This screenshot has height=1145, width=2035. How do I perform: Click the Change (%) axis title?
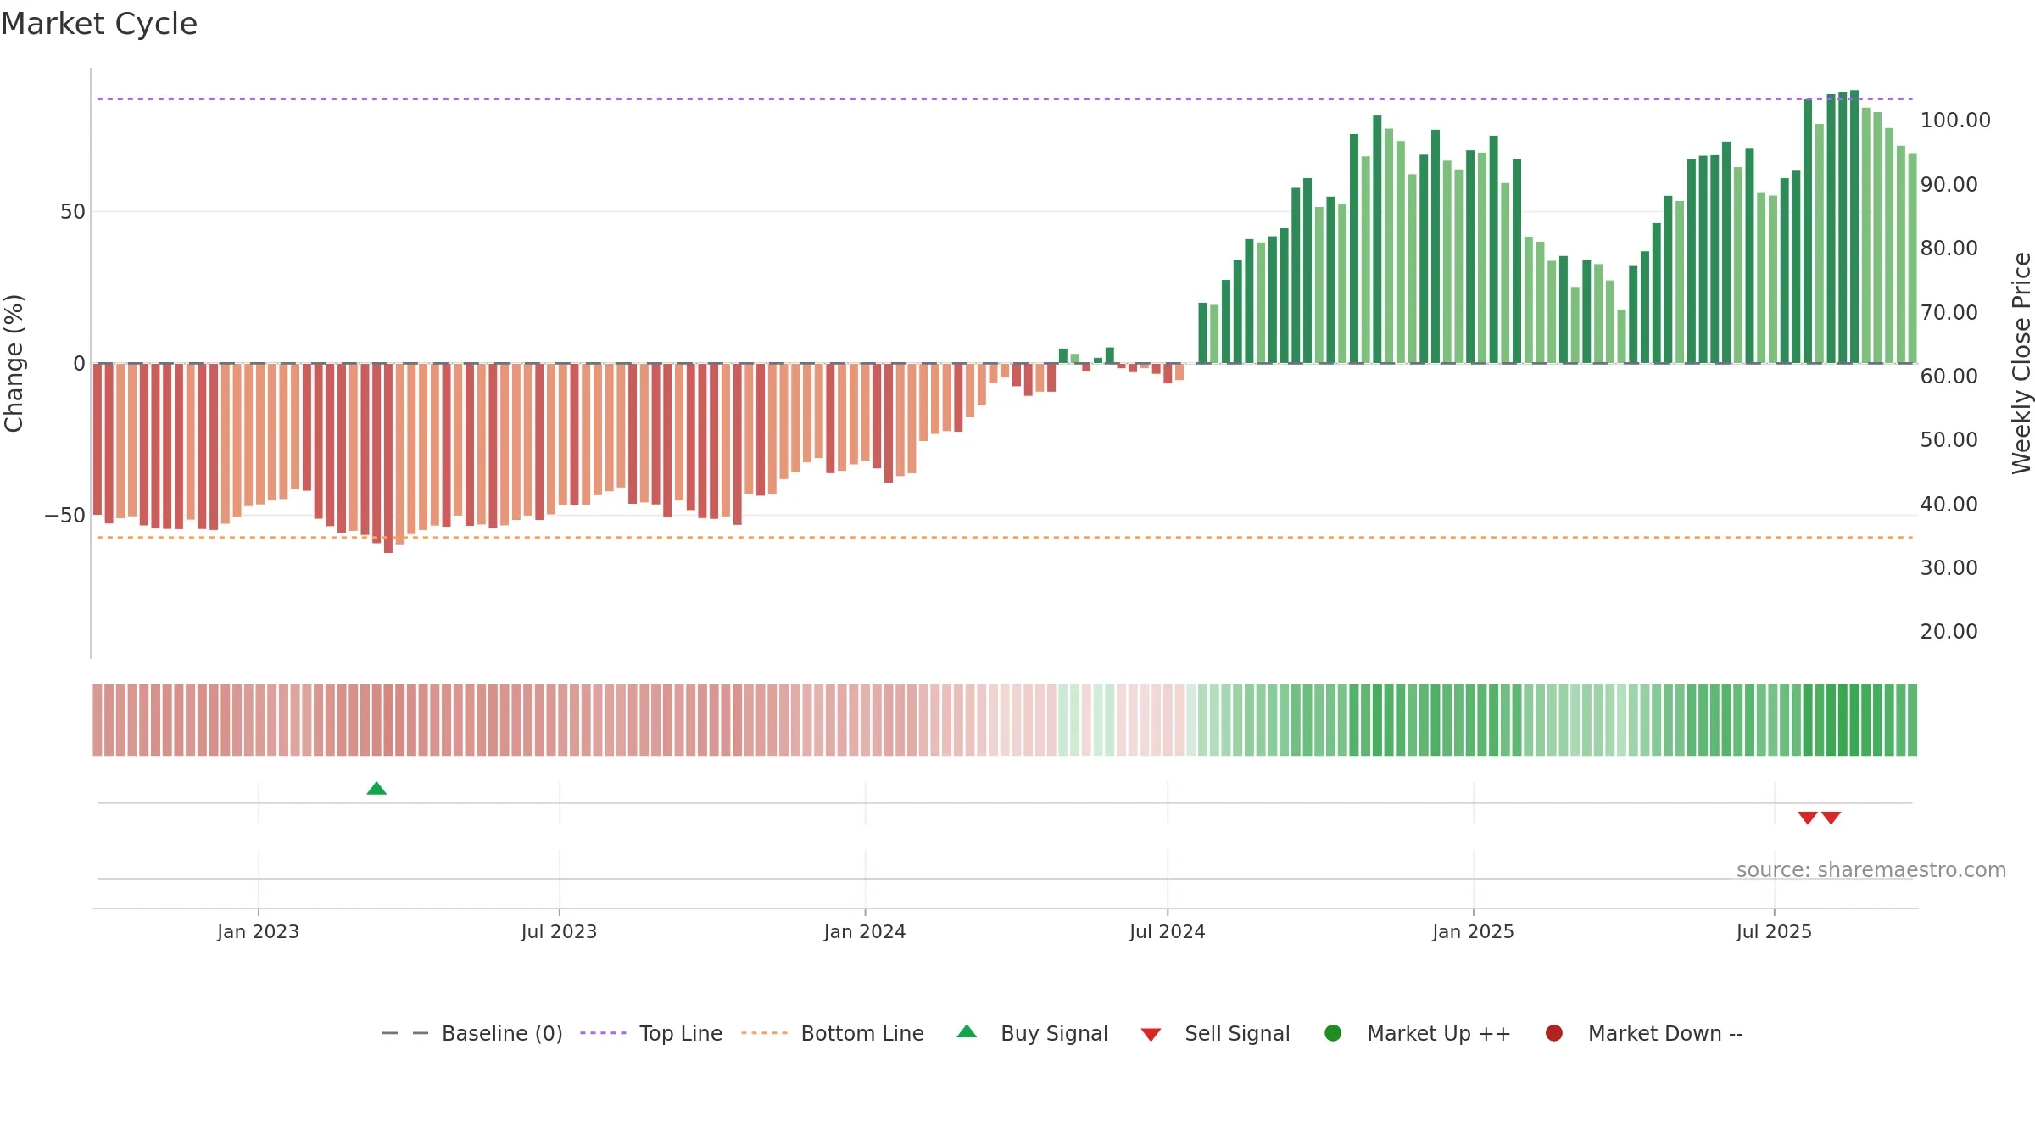(x=14, y=363)
